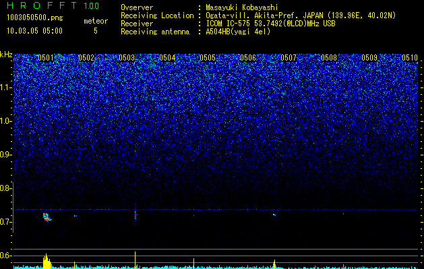
Task: Click the large meteor echo near 0501
Action: [x=47, y=217]
